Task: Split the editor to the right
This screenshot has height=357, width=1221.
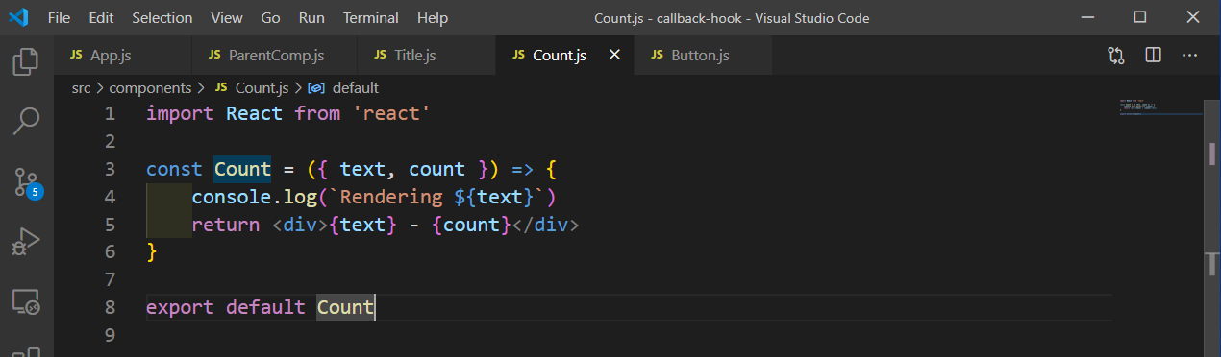Action: pos(1153,56)
